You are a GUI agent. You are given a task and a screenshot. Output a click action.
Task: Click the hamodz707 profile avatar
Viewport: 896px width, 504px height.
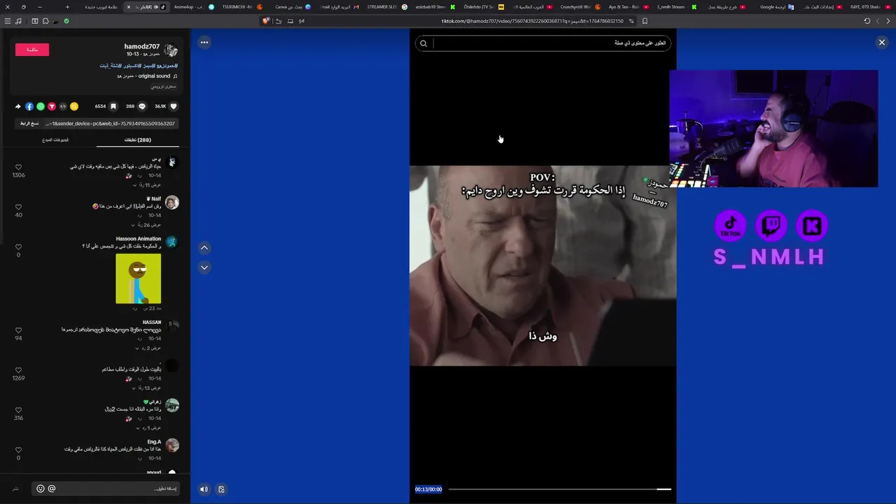[x=171, y=50]
